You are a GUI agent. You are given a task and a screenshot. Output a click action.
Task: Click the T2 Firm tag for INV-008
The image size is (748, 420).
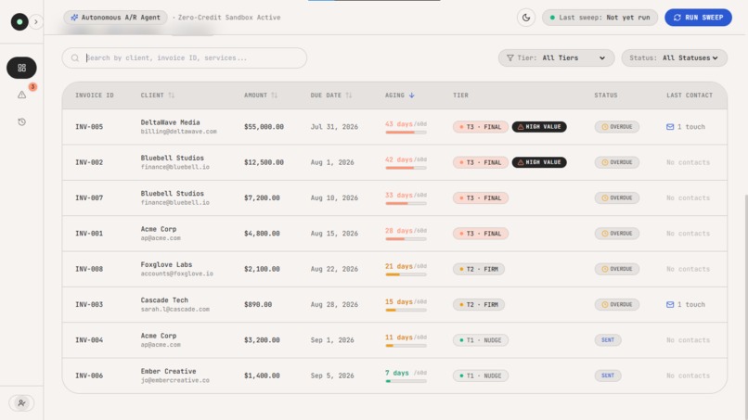pyautogui.click(x=479, y=269)
